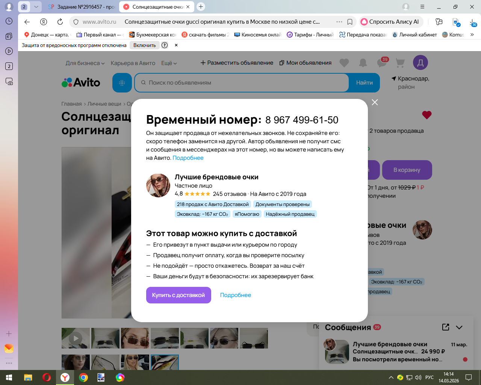Open messages panel in new window

click(446, 327)
